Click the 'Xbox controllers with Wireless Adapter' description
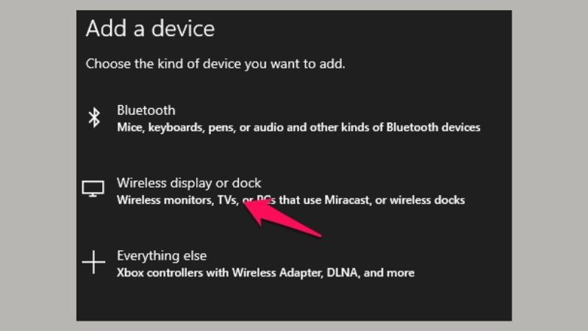 pos(265,273)
